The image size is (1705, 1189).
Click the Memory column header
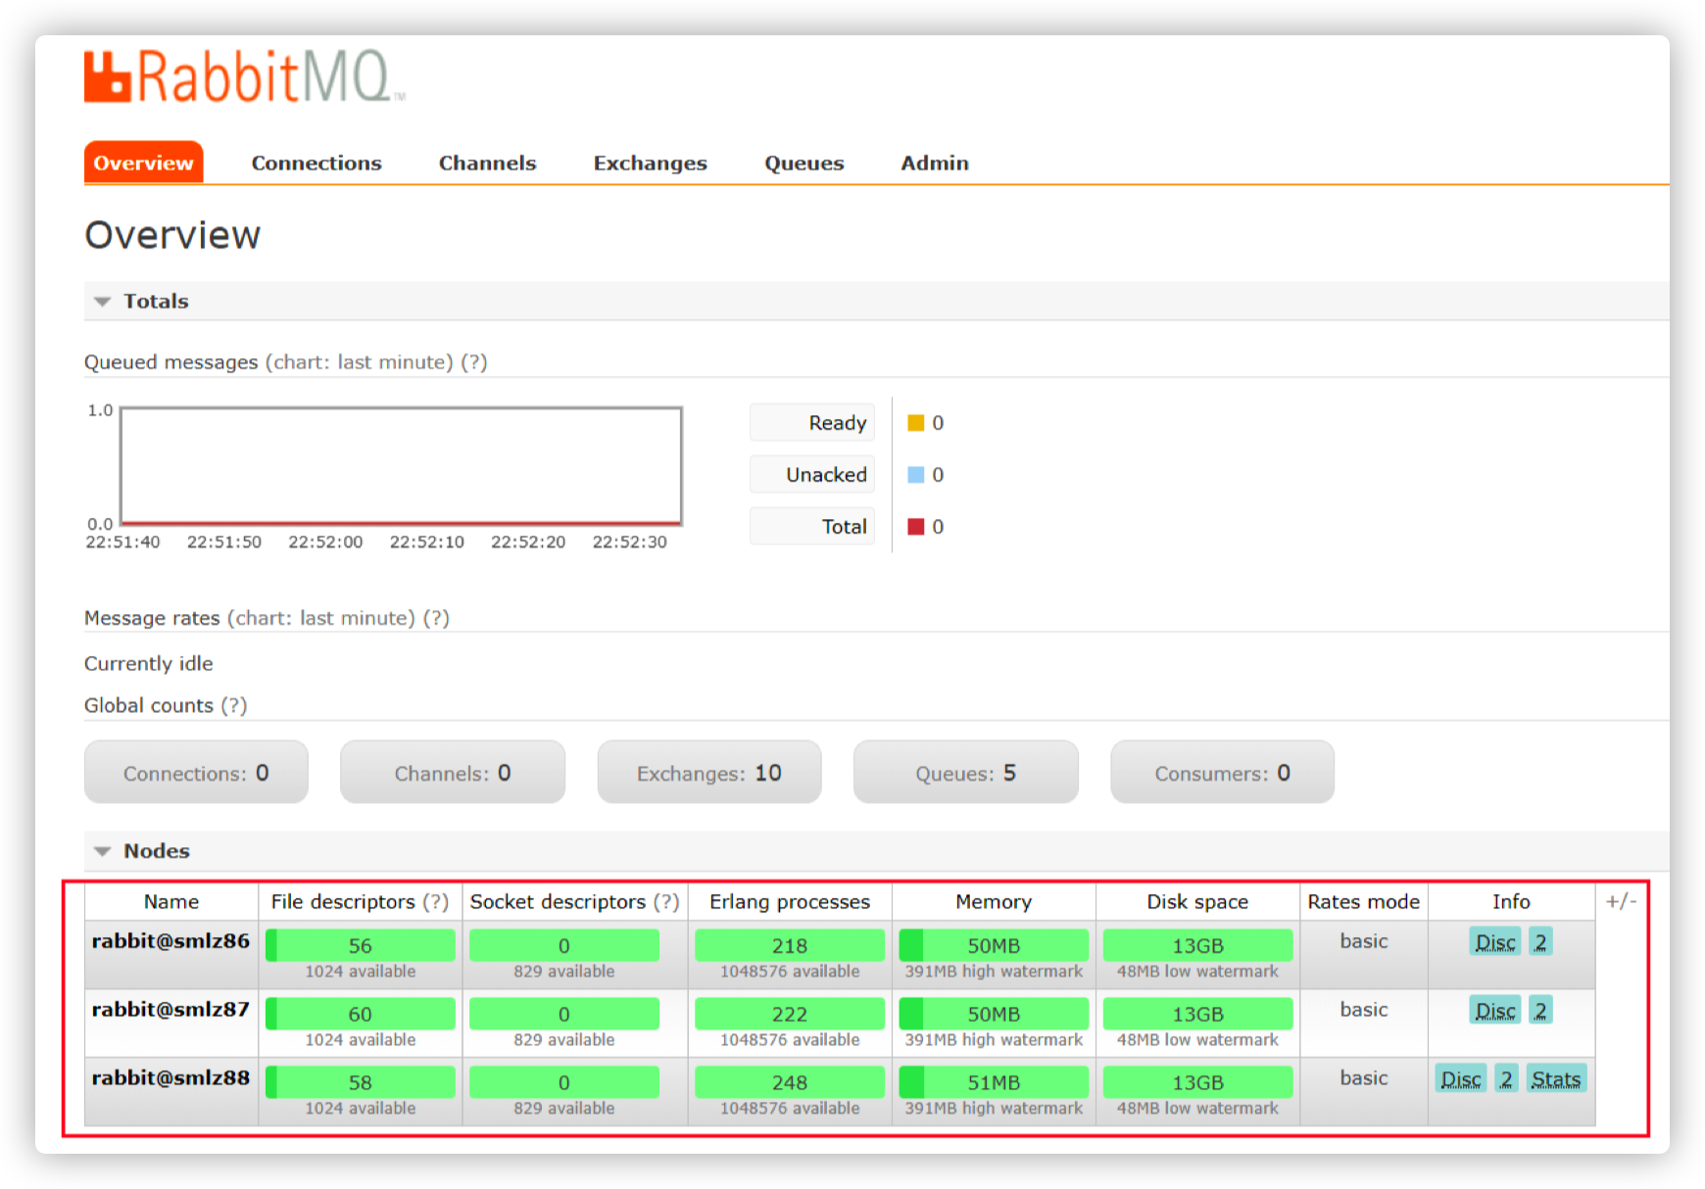(x=994, y=902)
